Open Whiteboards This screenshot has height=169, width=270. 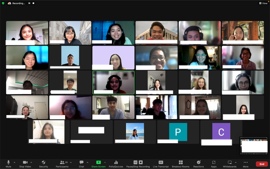point(230,164)
